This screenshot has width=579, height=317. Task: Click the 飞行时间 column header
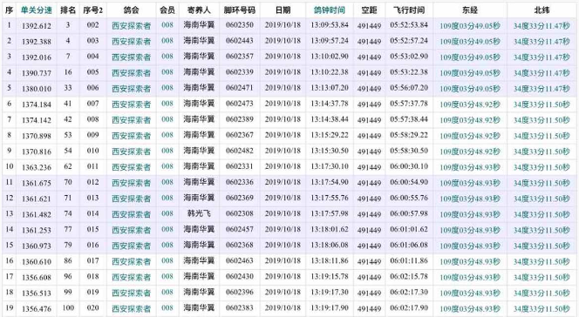click(x=409, y=10)
